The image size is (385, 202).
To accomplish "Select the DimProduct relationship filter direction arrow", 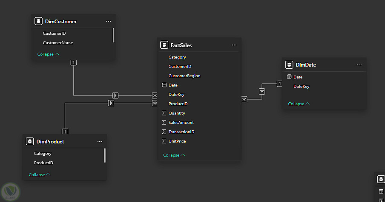I will coord(111,103).
